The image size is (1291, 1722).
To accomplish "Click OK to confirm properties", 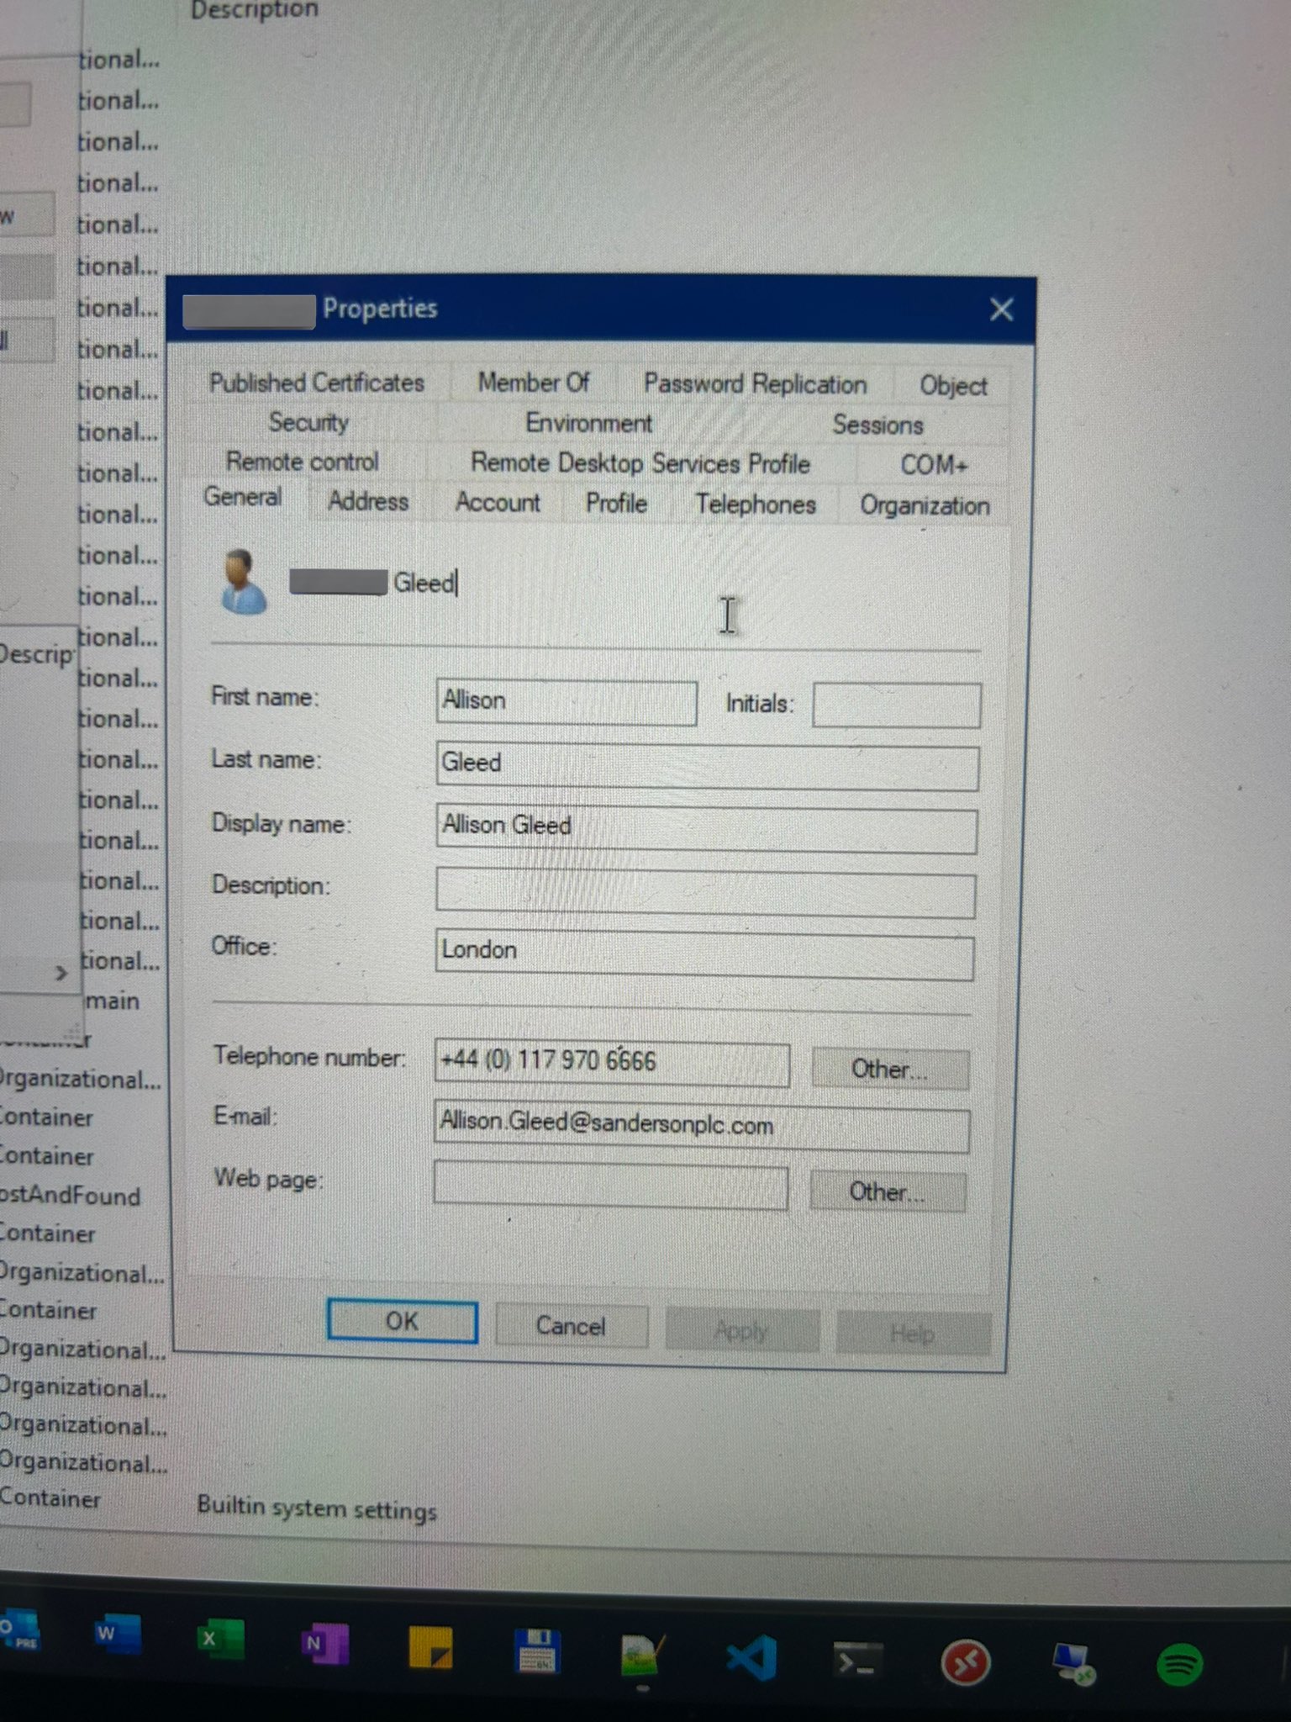I will pos(402,1321).
